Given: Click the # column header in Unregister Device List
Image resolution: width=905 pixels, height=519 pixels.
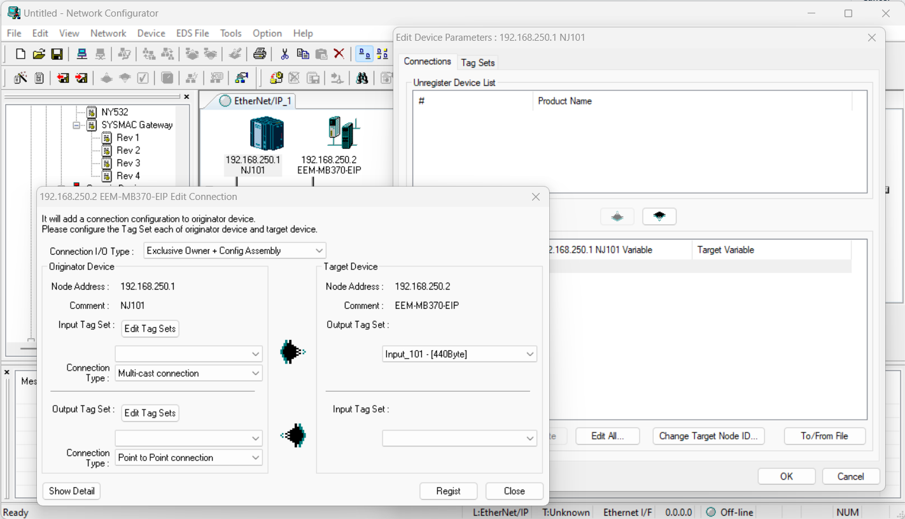Looking at the screenshot, I should pos(473,101).
